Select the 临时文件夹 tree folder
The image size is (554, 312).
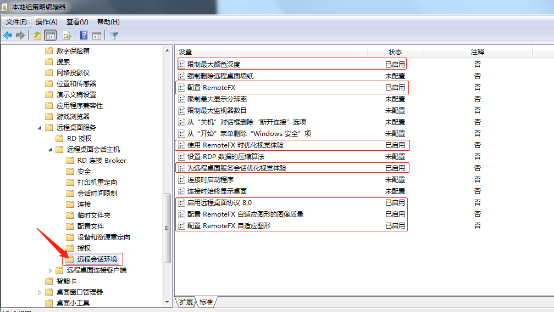point(94,215)
